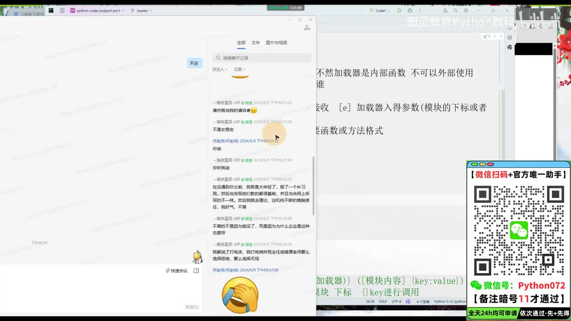
Task: Open the PyCharm settings gear icon
Action: 466,10
